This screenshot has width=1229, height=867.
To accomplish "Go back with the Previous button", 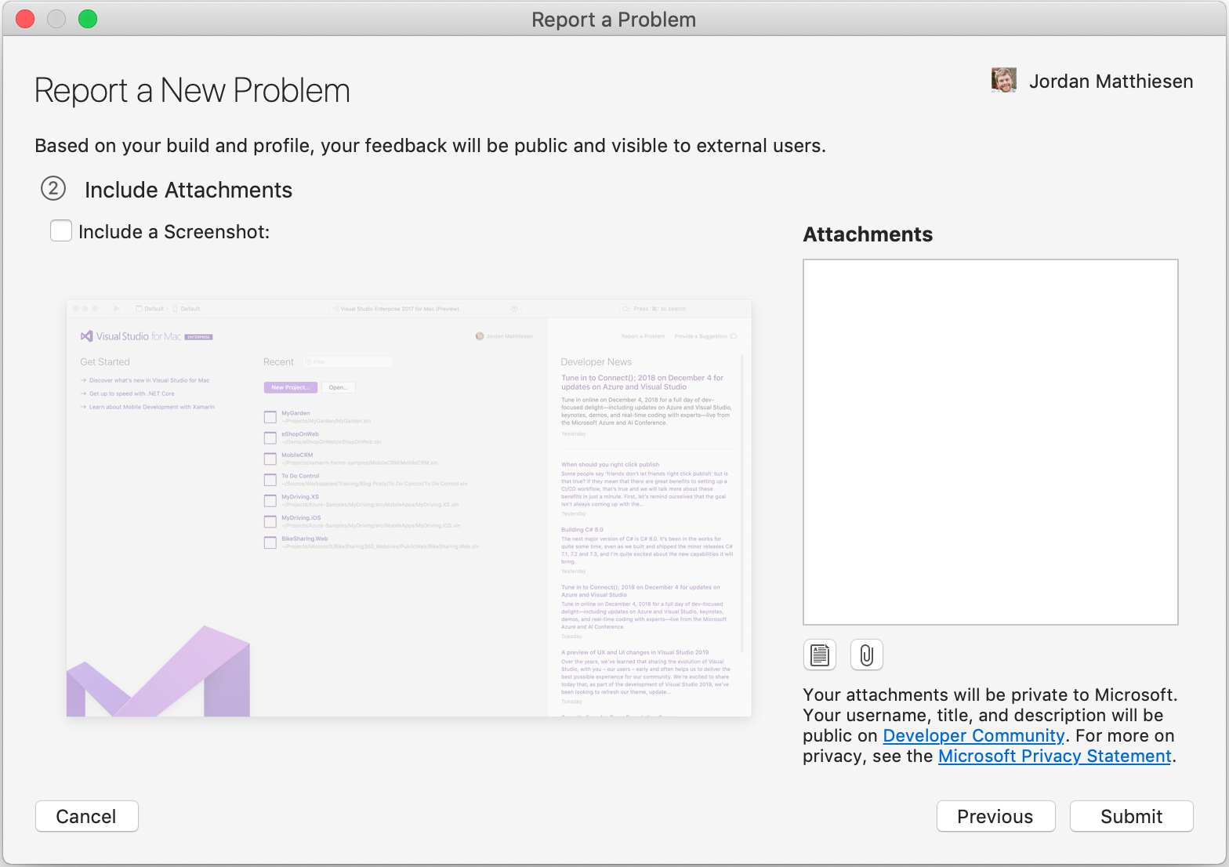I will coord(995,816).
